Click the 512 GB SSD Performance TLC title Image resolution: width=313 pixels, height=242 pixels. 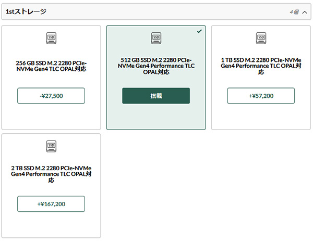pyautogui.click(x=156, y=66)
